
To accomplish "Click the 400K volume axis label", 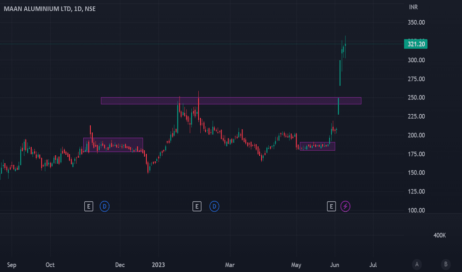I will click(x=439, y=235).
